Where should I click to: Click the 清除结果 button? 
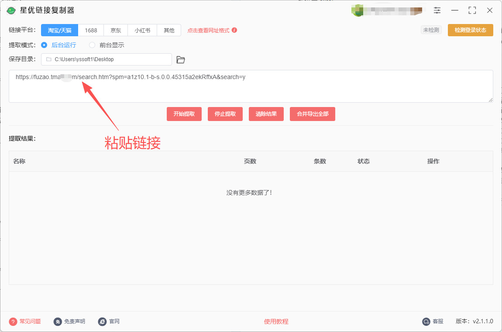pyautogui.click(x=266, y=114)
